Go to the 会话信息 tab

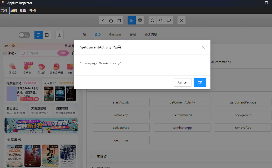pyautogui.click(x=150, y=34)
